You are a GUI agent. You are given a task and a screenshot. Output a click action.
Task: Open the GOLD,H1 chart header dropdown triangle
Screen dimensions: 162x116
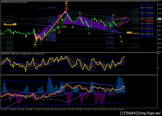[x=2, y=2]
